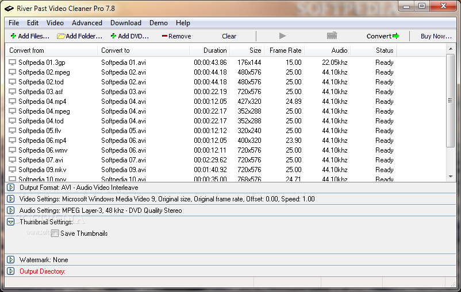Open the Help menu

tap(183, 23)
